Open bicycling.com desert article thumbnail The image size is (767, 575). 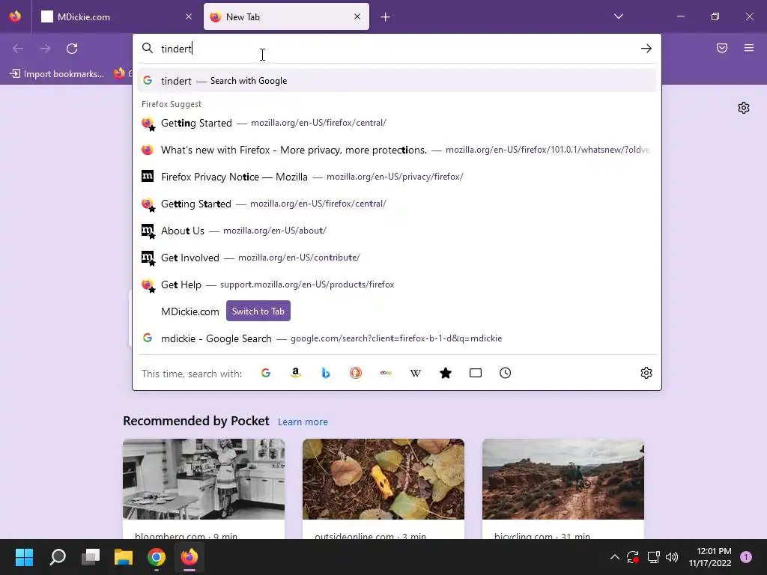coord(563,479)
